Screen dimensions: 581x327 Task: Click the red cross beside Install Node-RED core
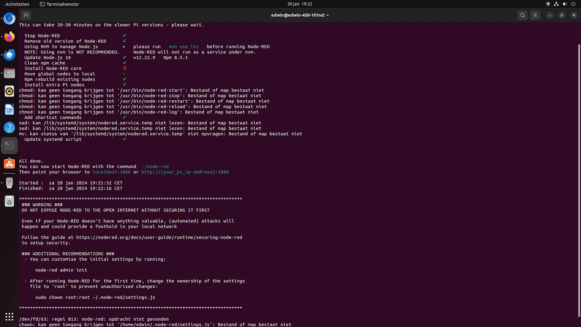tap(125, 68)
